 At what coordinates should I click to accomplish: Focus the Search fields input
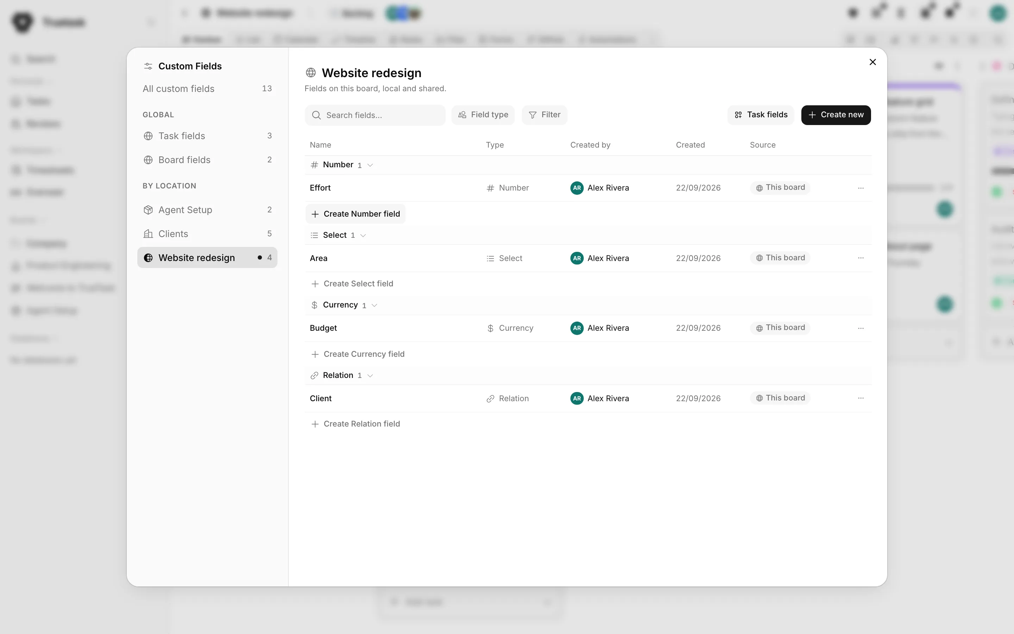click(x=375, y=115)
